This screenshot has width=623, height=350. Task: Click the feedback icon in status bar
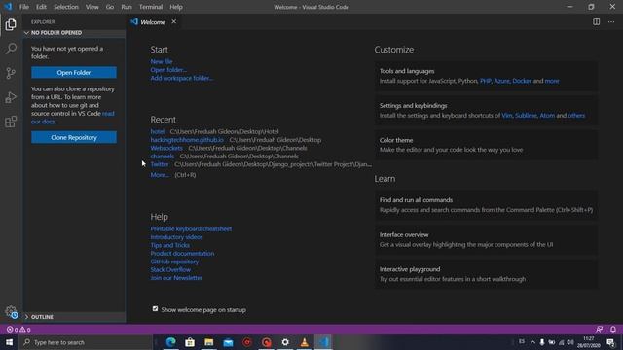(x=599, y=330)
